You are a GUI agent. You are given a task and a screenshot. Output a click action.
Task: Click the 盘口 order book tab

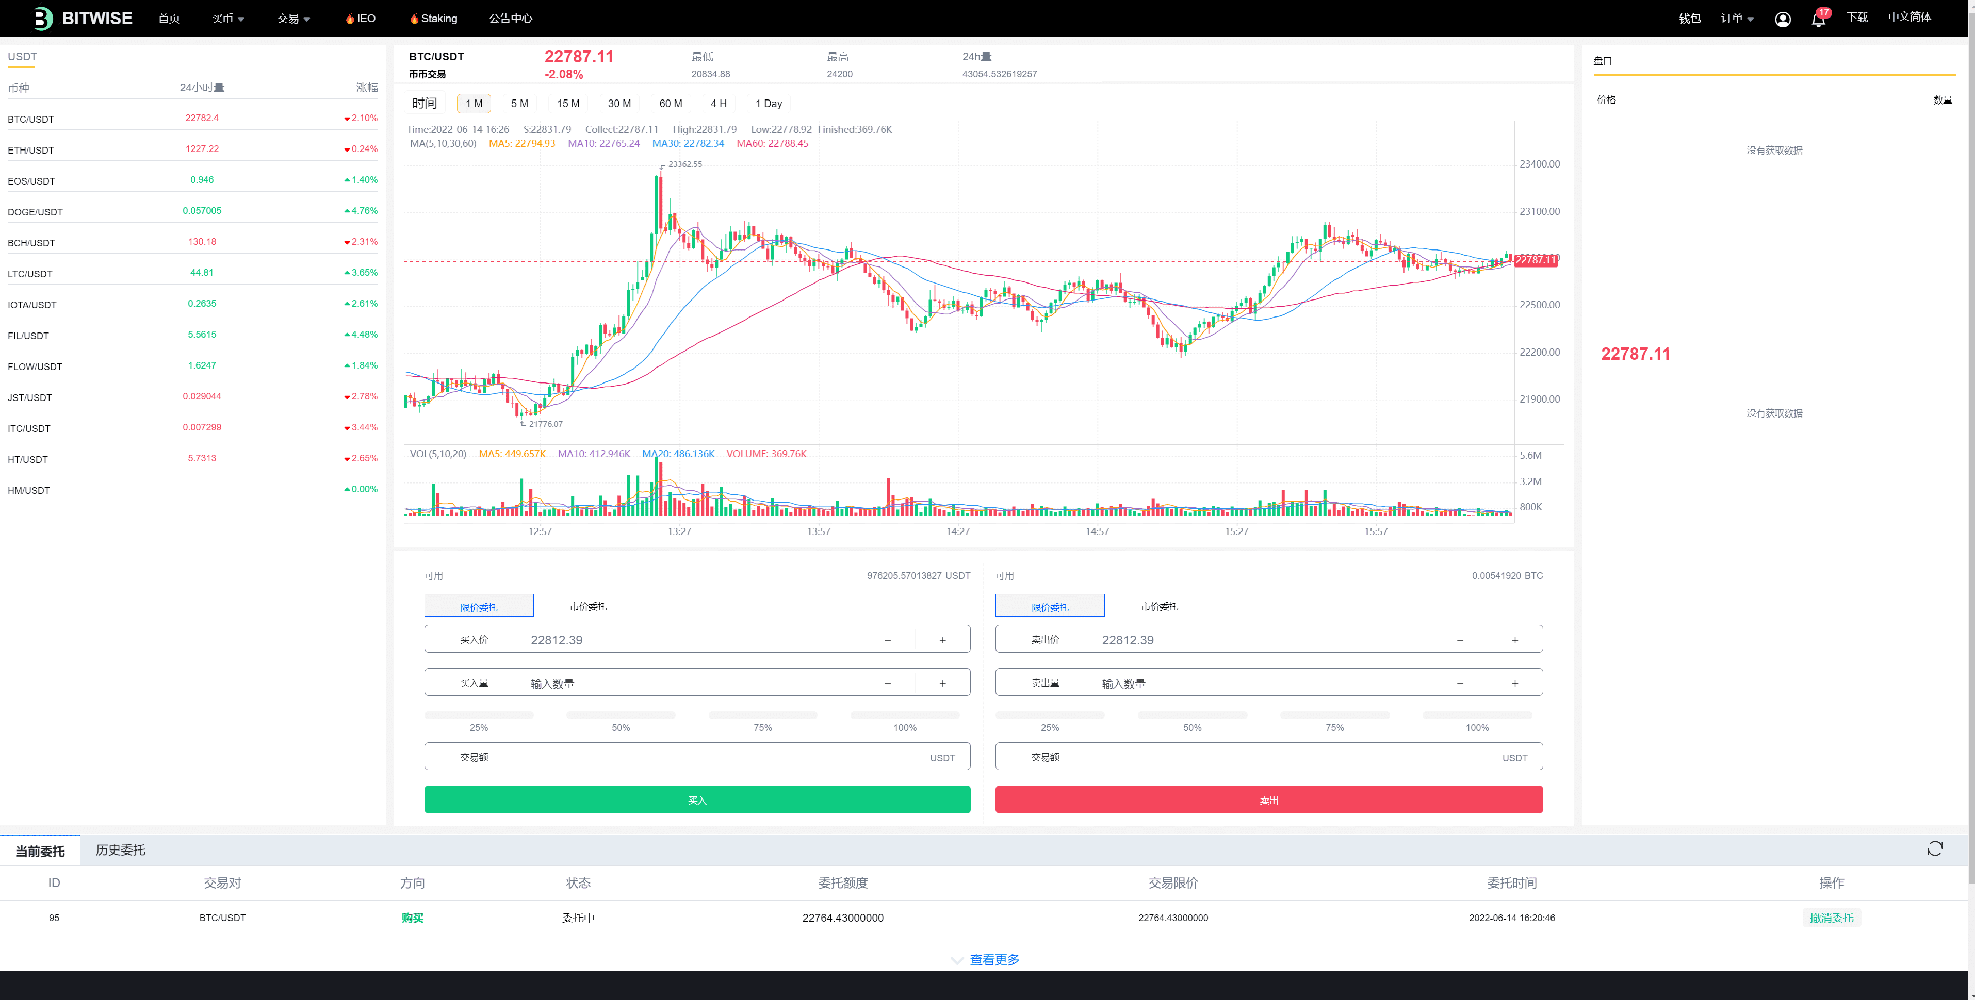click(x=1603, y=61)
